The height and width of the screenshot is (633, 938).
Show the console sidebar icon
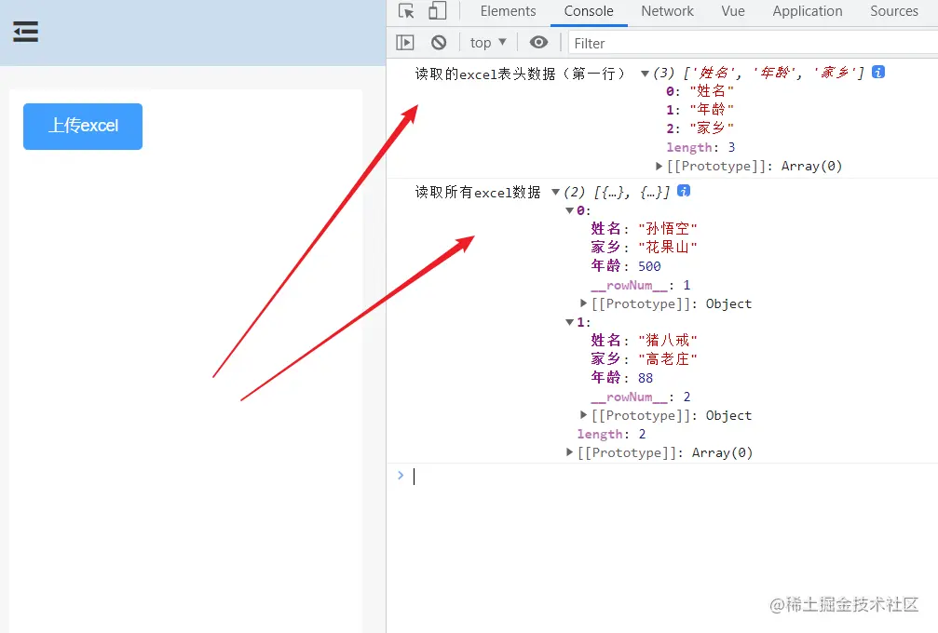pos(405,43)
